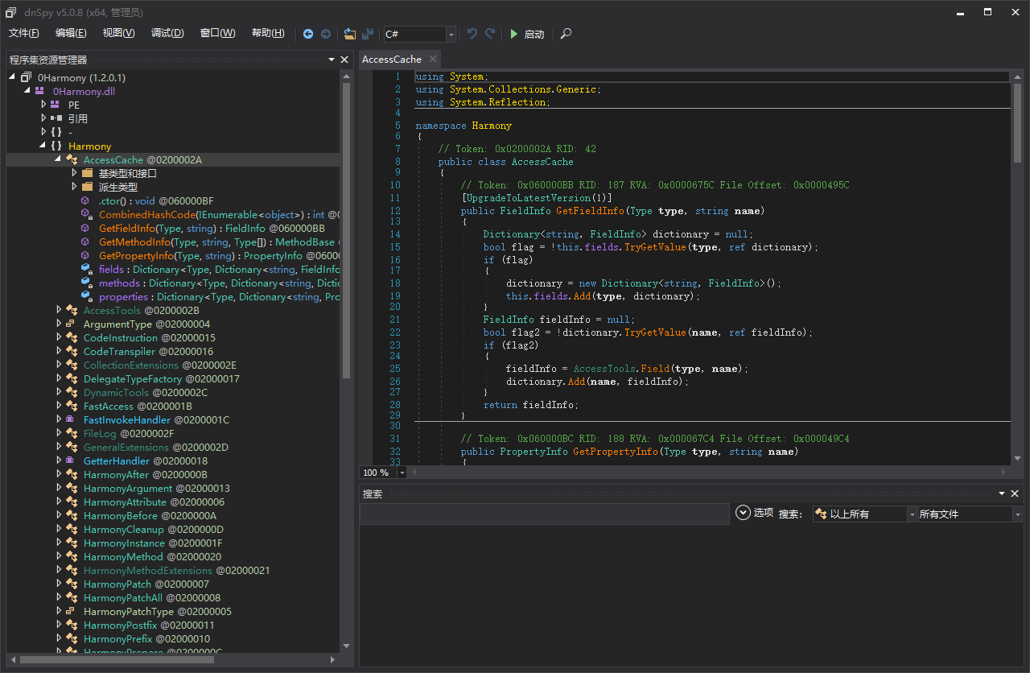Open the 100 % zoom level dropdown
This screenshot has height=673, width=1030.
(379, 473)
